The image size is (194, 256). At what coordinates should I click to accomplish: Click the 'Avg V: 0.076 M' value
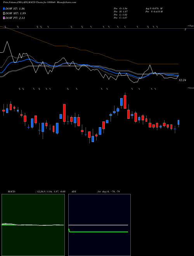tap(154, 9)
